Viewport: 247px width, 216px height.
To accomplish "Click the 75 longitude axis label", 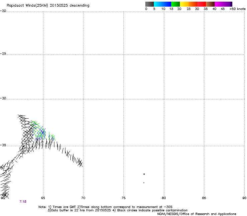I will 123,198.
